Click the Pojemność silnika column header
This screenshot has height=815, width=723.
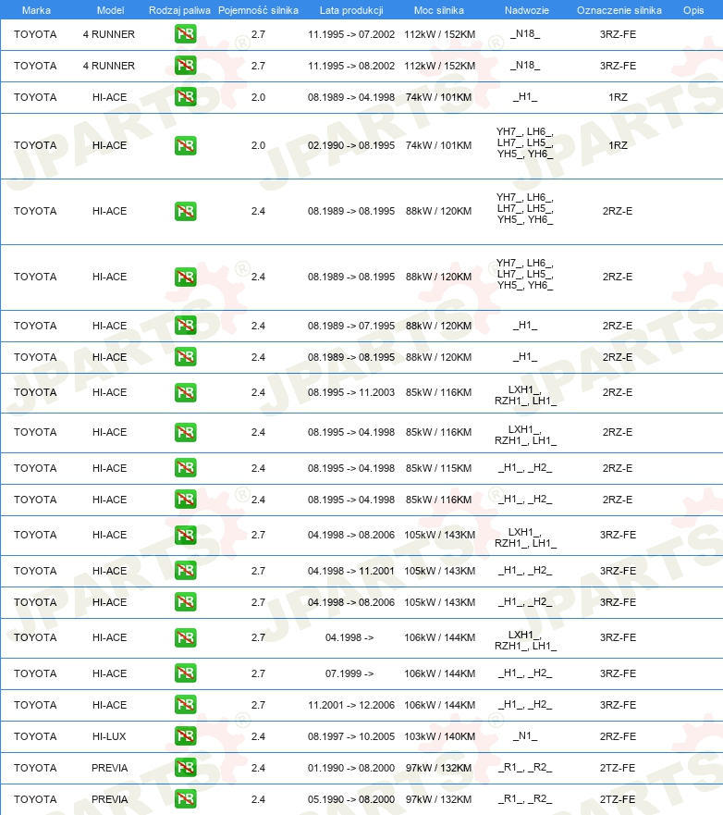coord(258,10)
